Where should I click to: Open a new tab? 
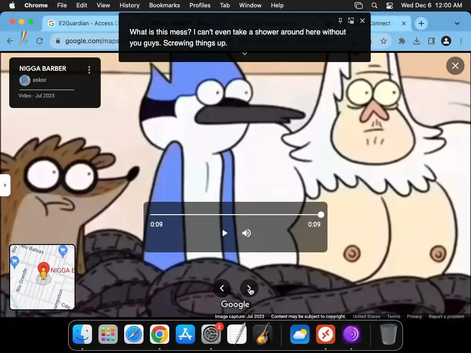click(x=421, y=23)
